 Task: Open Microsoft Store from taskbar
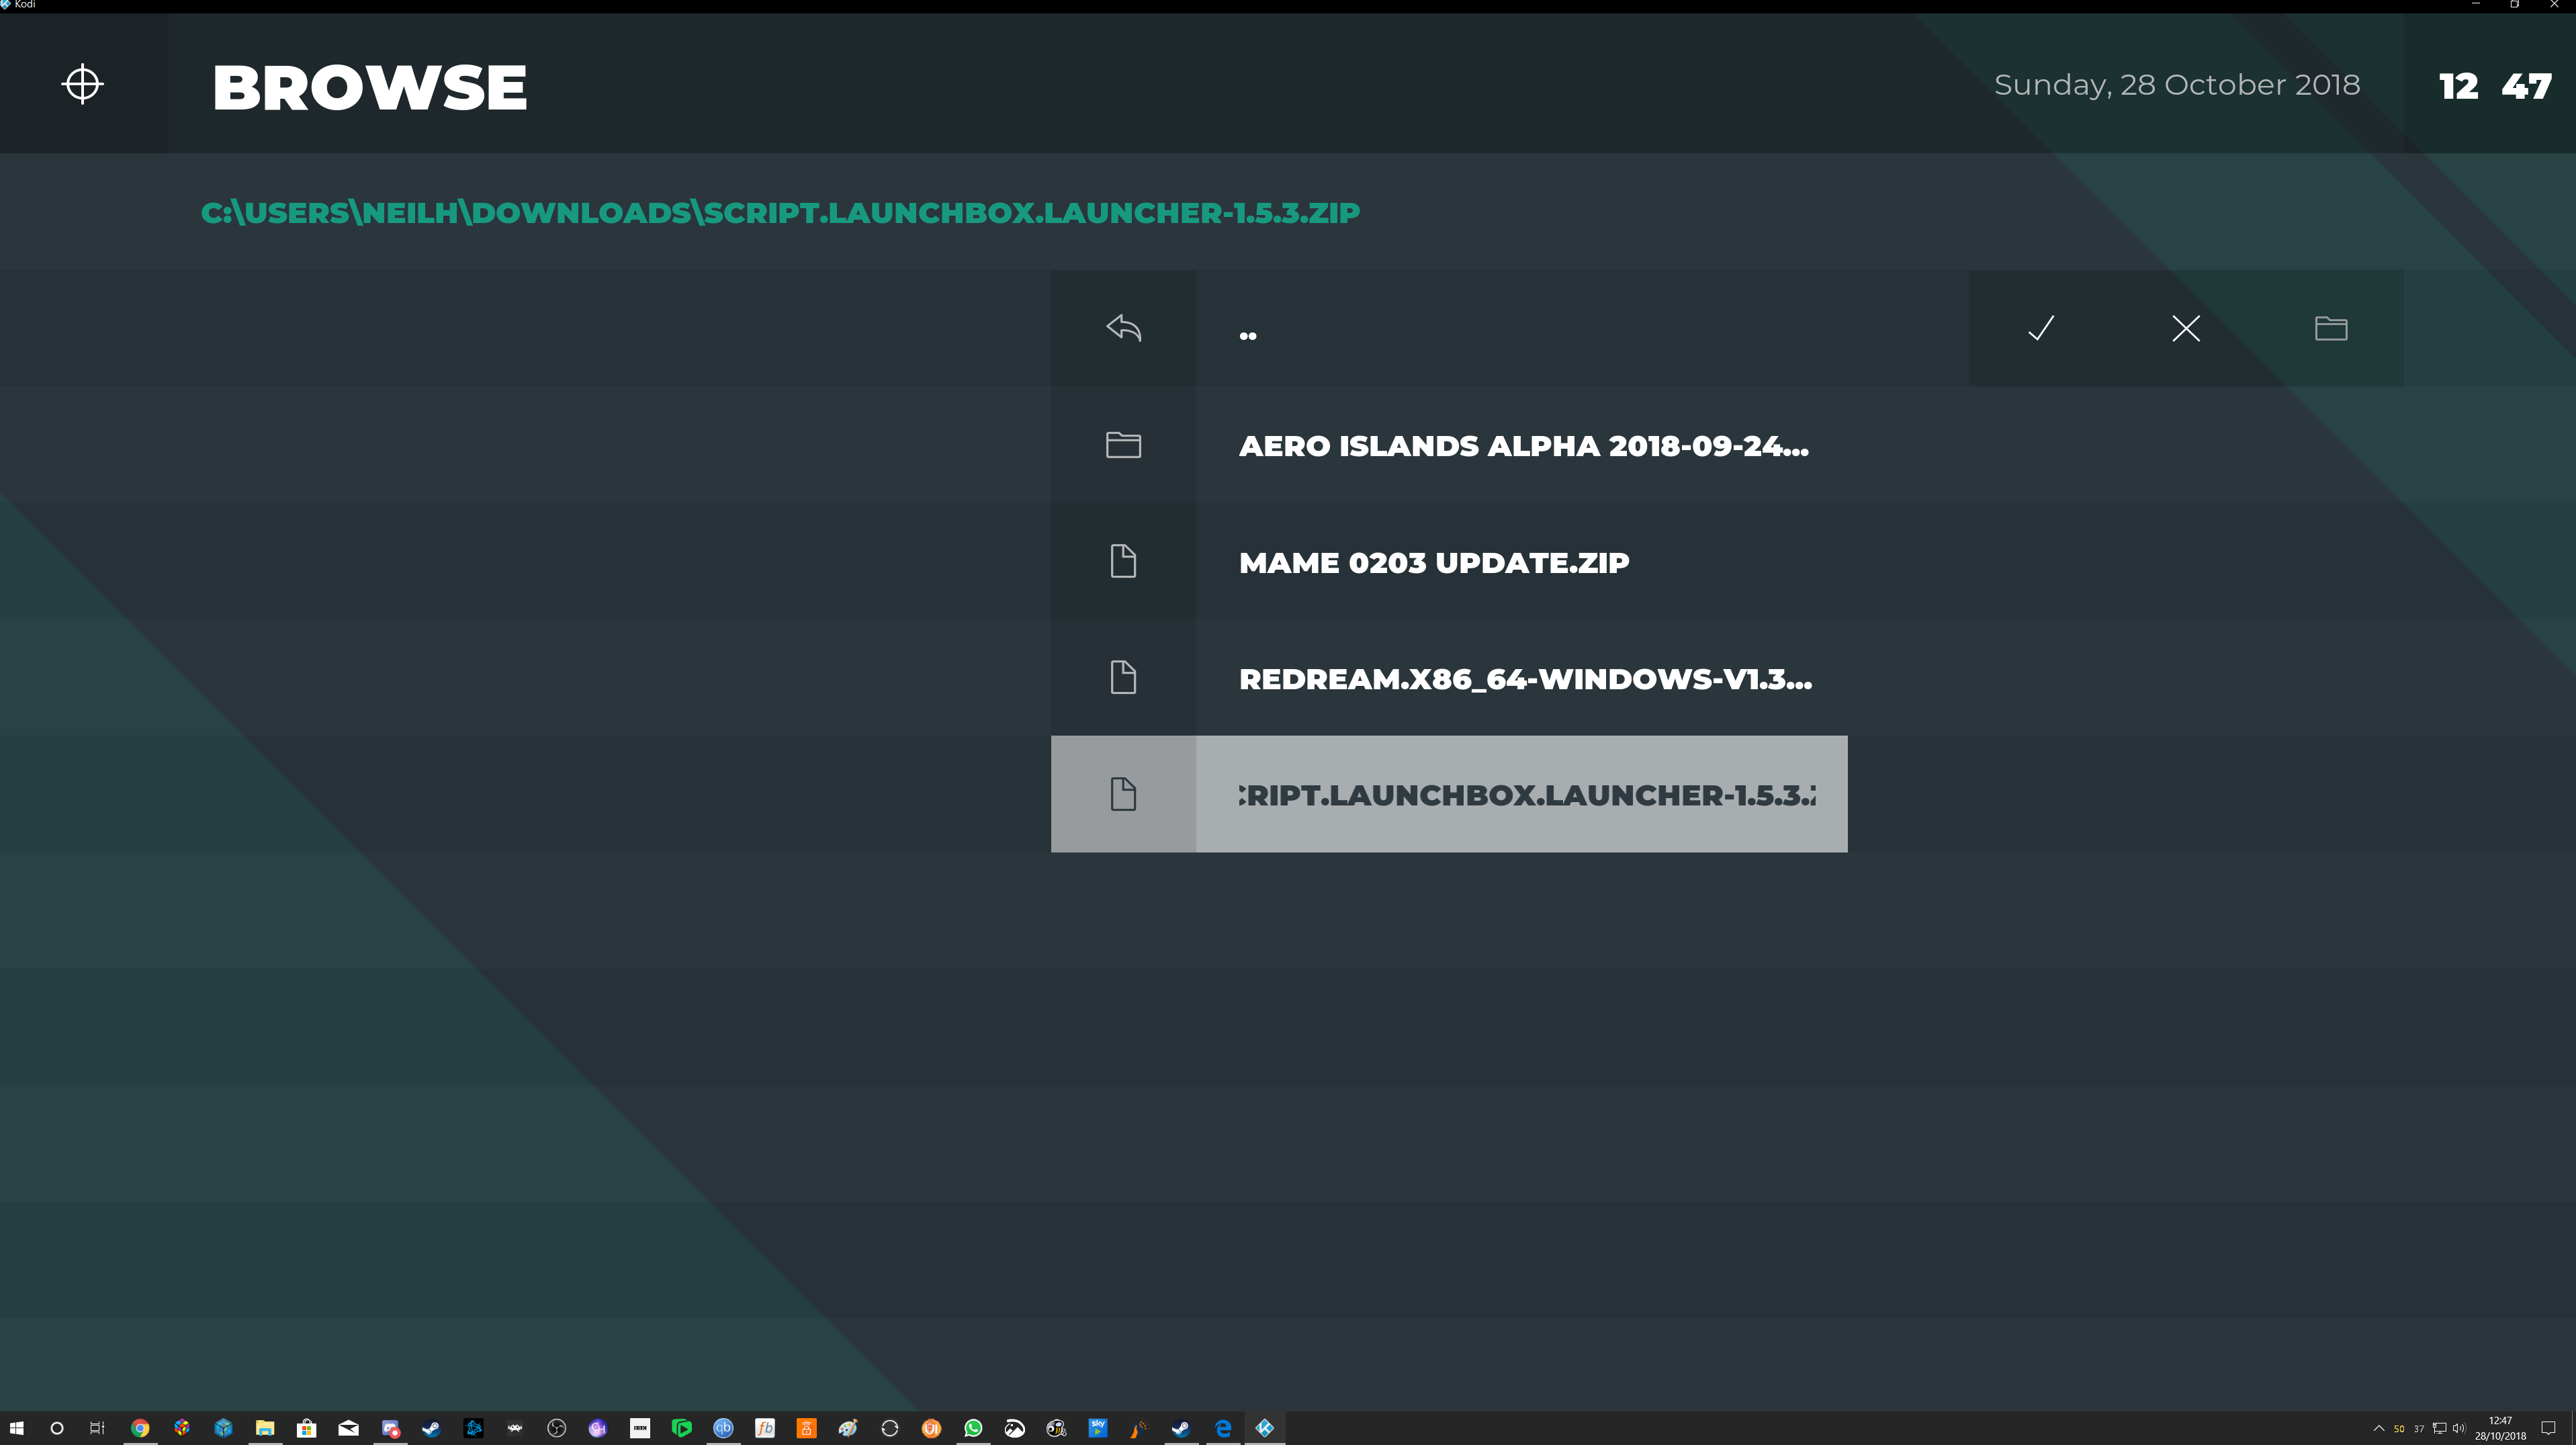point(307,1428)
